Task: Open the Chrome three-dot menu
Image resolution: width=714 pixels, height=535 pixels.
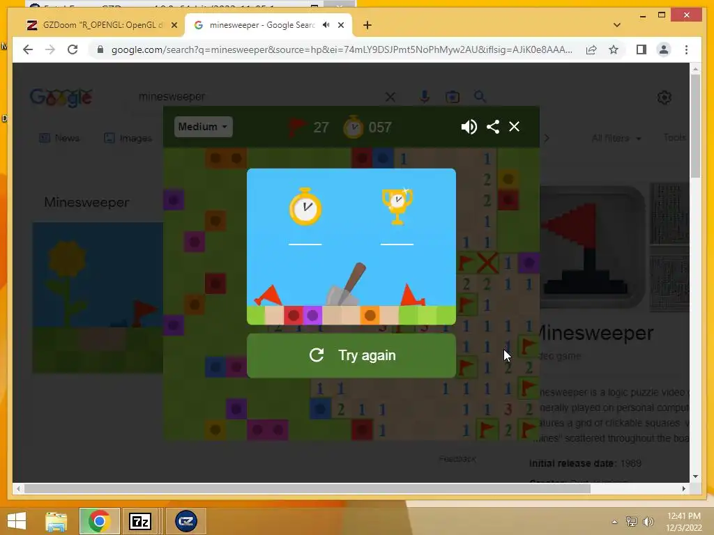Action: (686, 49)
